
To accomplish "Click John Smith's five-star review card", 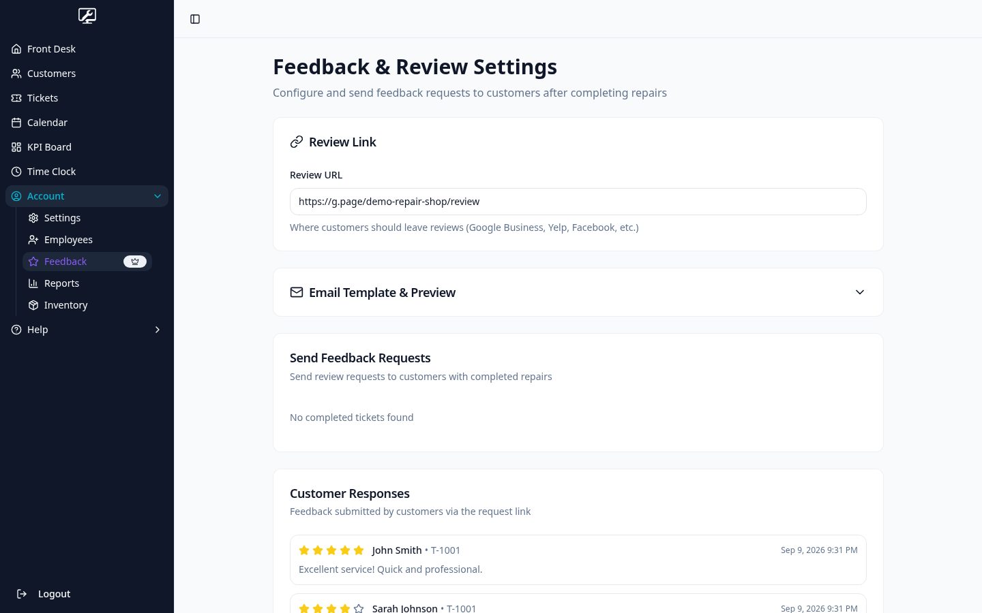I will (578, 560).
